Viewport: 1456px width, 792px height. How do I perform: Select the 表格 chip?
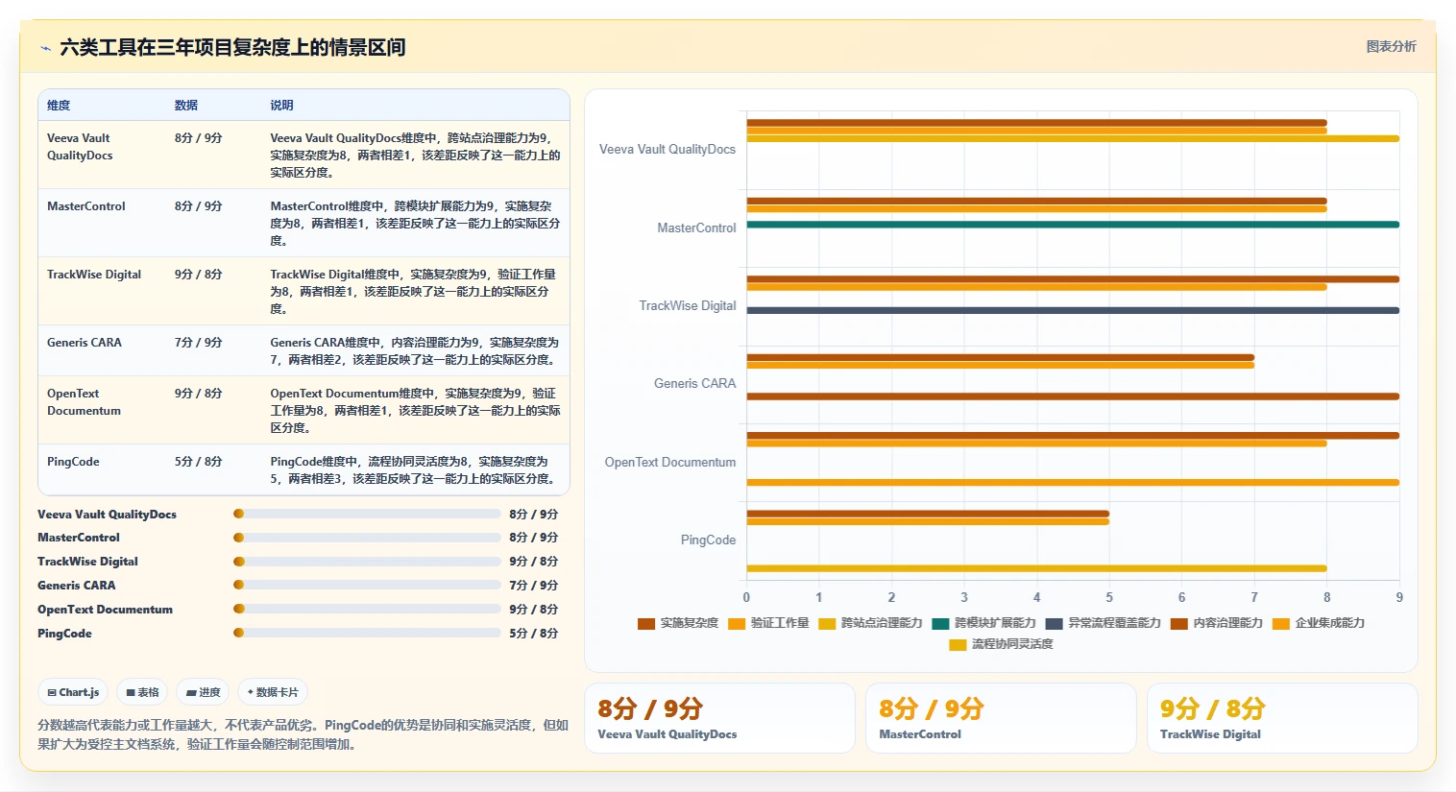pyautogui.click(x=142, y=692)
